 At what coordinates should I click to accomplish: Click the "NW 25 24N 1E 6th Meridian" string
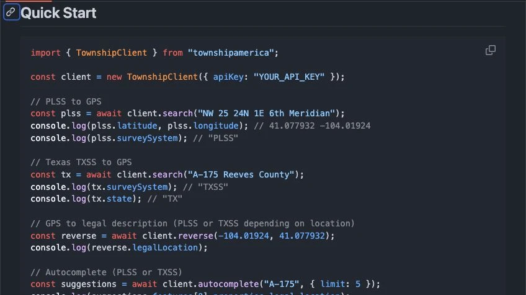[266, 113]
